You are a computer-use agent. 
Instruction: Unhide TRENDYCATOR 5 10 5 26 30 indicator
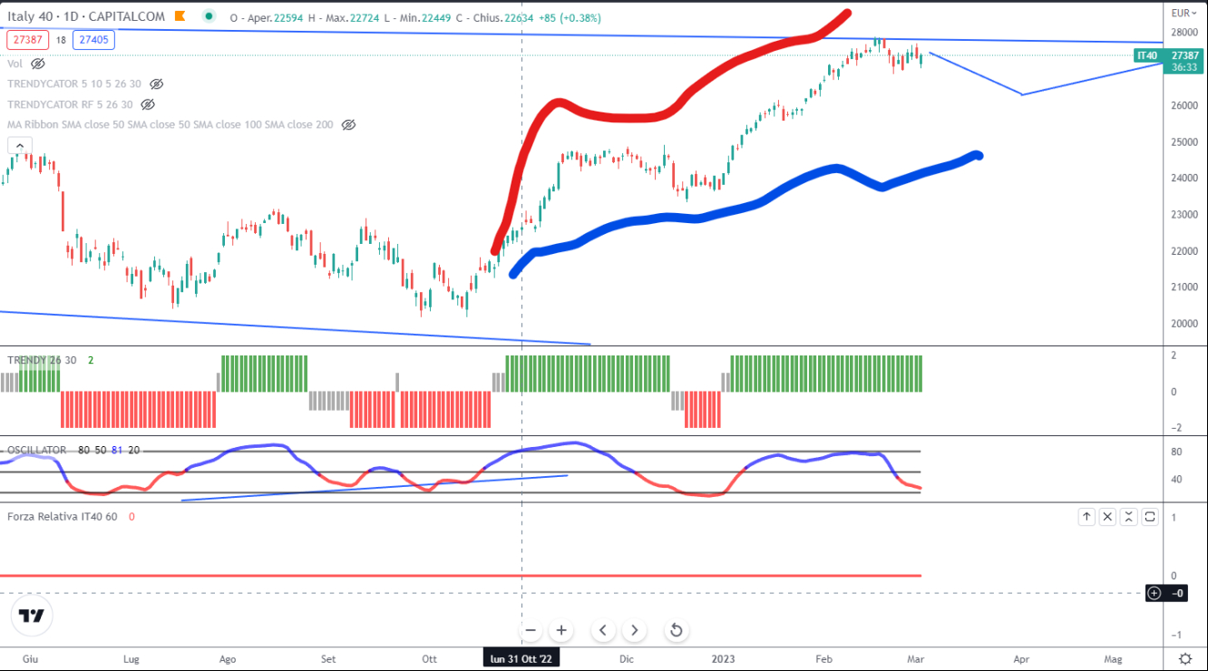pyautogui.click(x=156, y=83)
